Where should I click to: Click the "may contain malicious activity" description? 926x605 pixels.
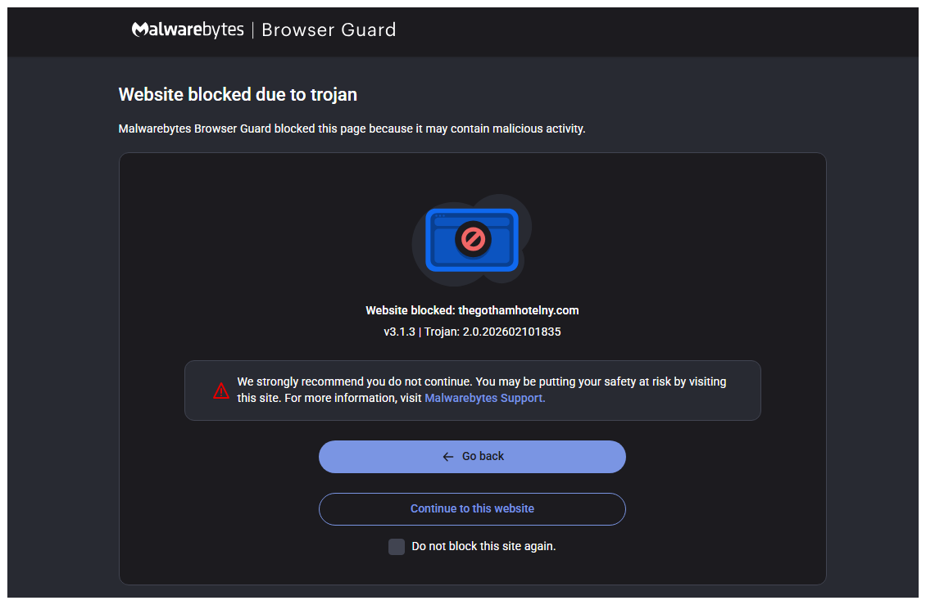(352, 129)
